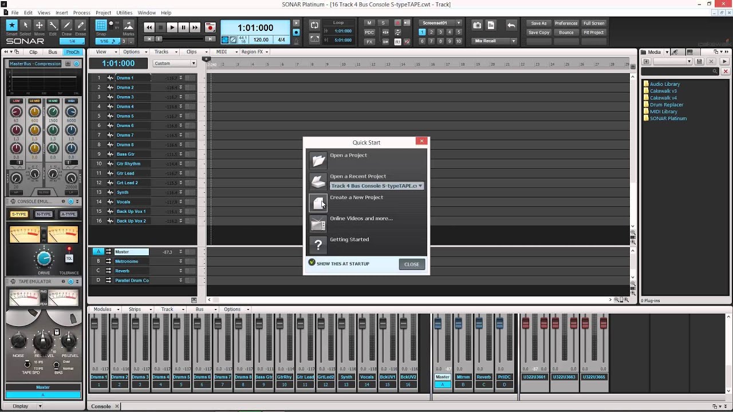Toggle the global FX bypass button
This screenshot has width=733, height=412.
point(369,41)
